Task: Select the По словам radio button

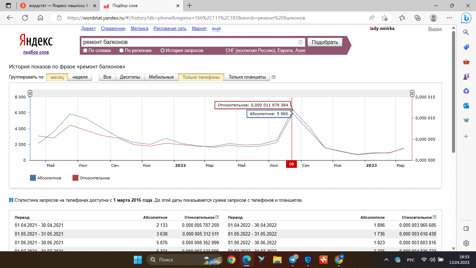Action: click(85, 51)
